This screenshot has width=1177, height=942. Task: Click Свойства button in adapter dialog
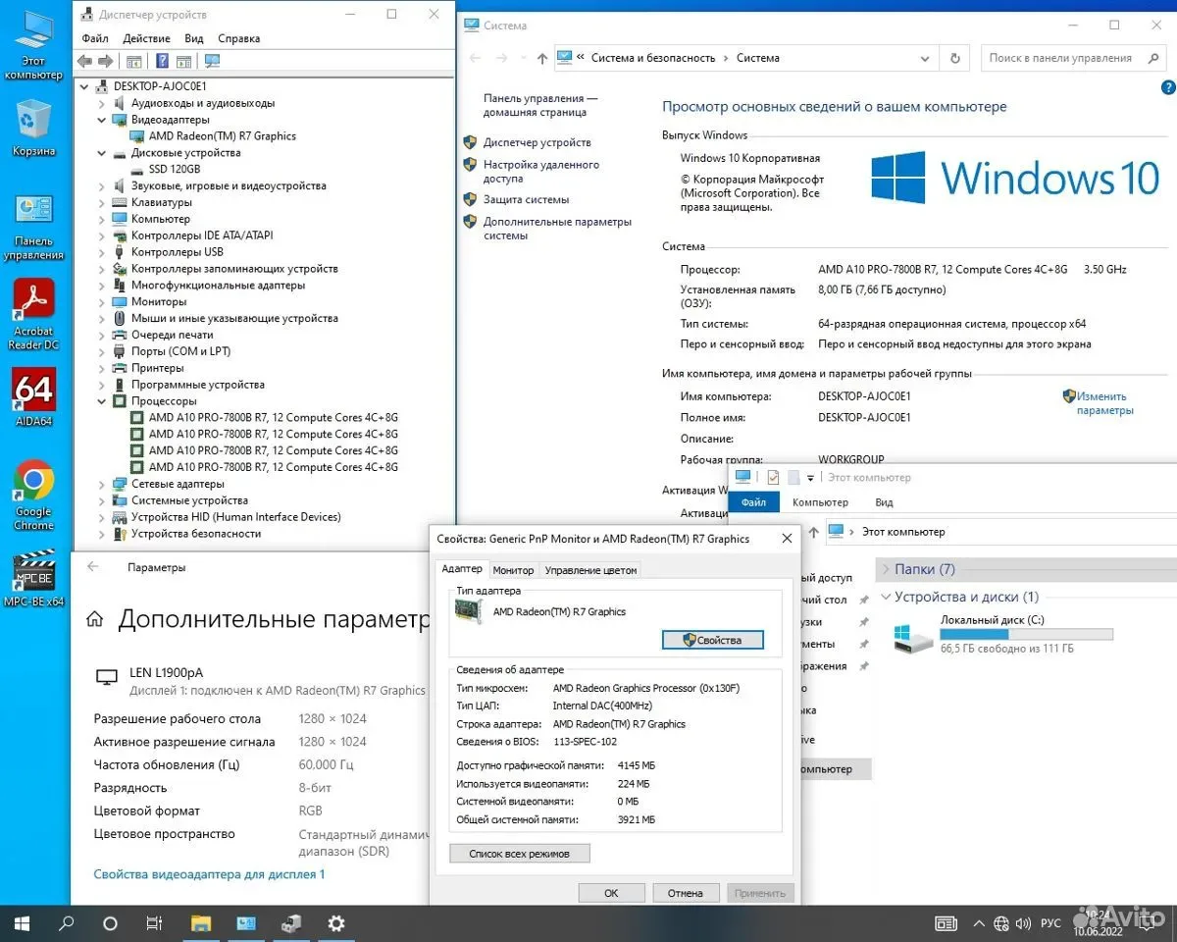pyautogui.click(x=713, y=640)
